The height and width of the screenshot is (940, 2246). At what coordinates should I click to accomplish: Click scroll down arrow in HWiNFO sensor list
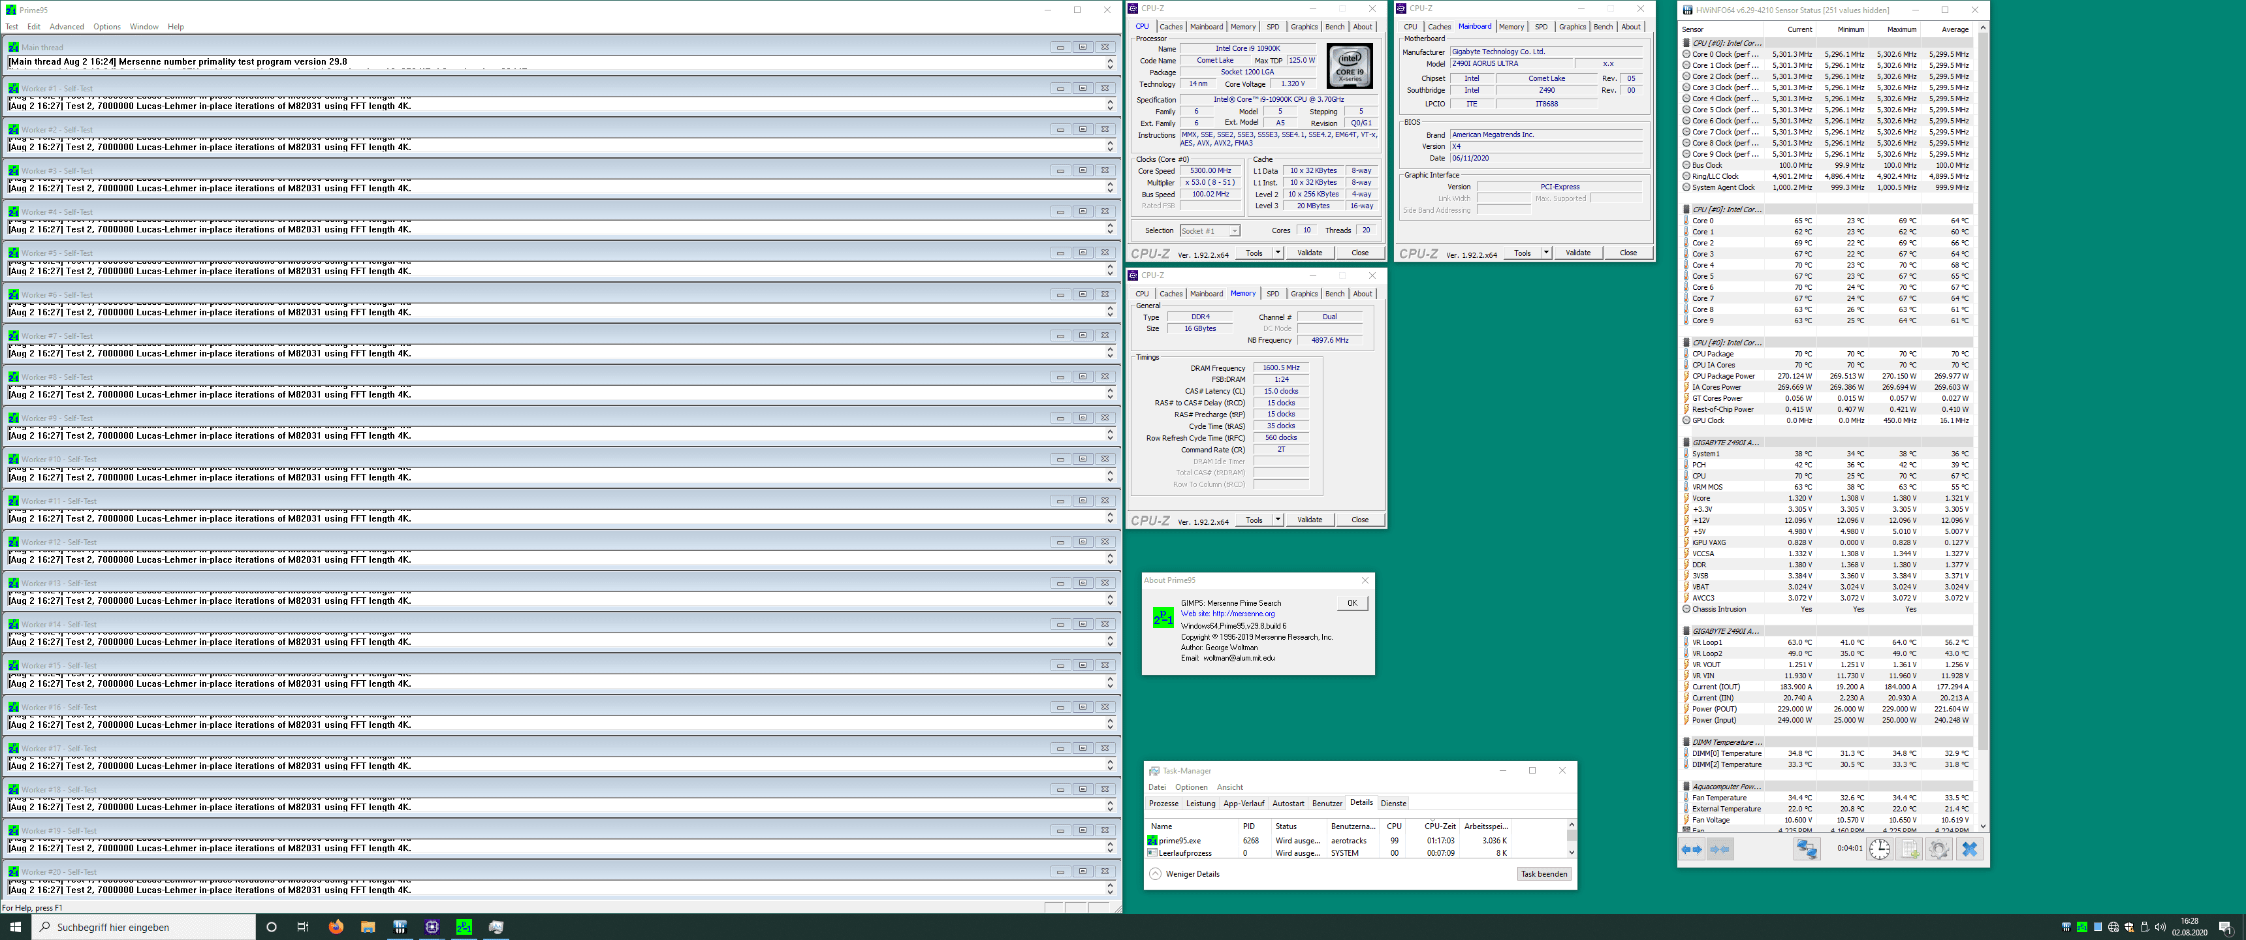coord(1983,826)
